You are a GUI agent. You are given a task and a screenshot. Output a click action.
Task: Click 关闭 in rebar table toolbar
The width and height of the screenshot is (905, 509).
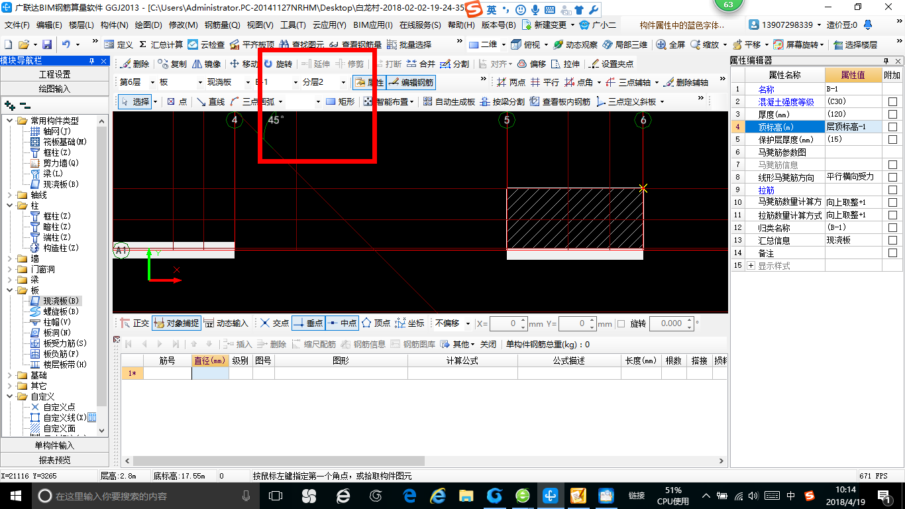(x=488, y=344)
